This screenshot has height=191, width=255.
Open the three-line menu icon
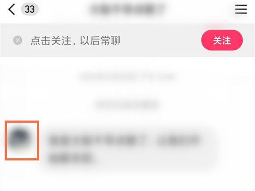[241, 9]
